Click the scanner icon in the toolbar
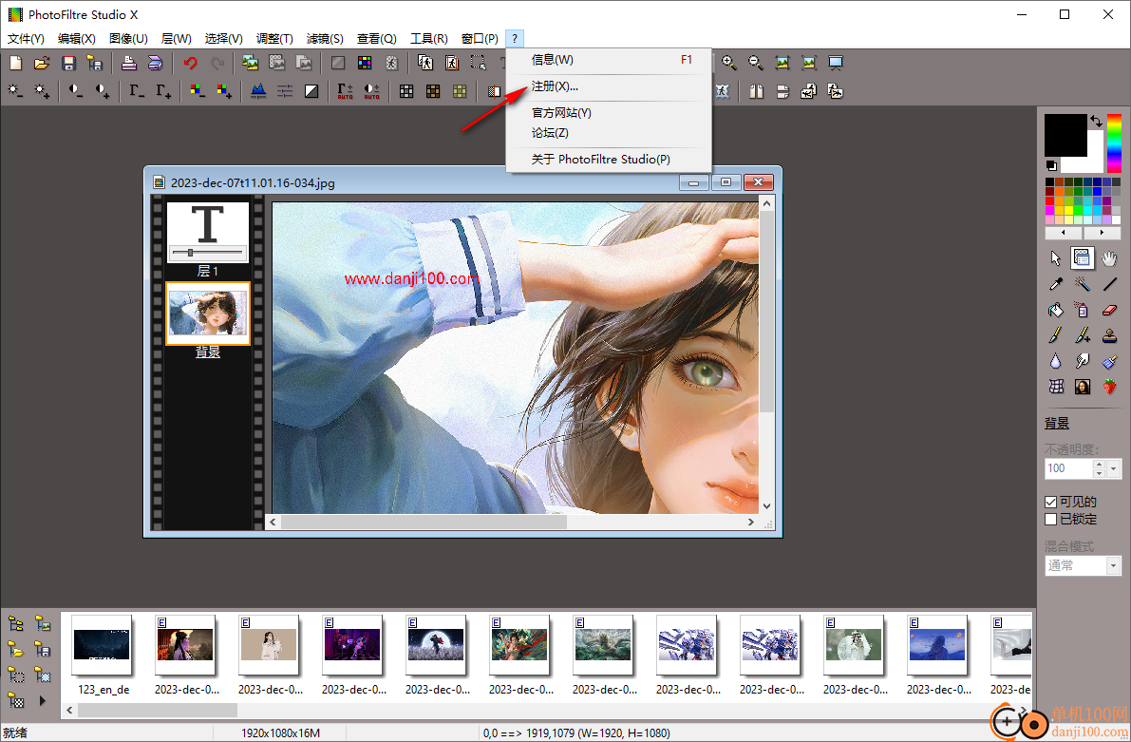 click(155, 63)
